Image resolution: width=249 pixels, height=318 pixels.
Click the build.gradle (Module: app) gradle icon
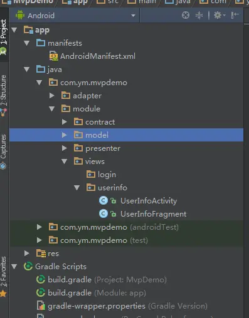pos(41,293)
